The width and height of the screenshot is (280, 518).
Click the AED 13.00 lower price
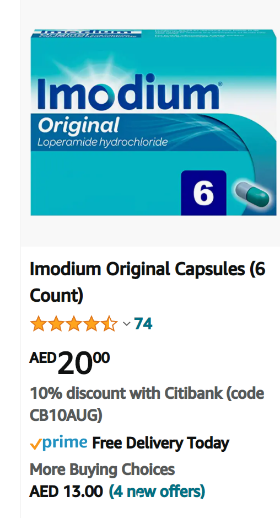(66, 491)
